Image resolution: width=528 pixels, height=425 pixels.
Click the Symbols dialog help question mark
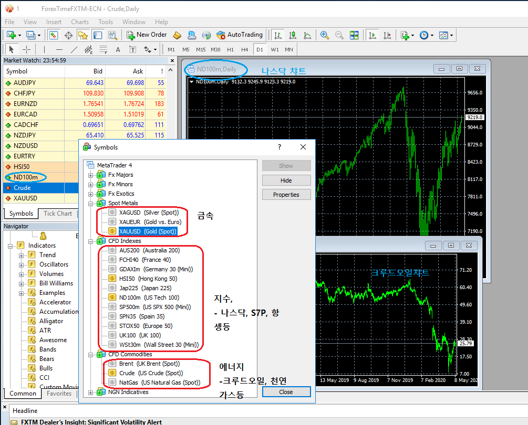279,147
